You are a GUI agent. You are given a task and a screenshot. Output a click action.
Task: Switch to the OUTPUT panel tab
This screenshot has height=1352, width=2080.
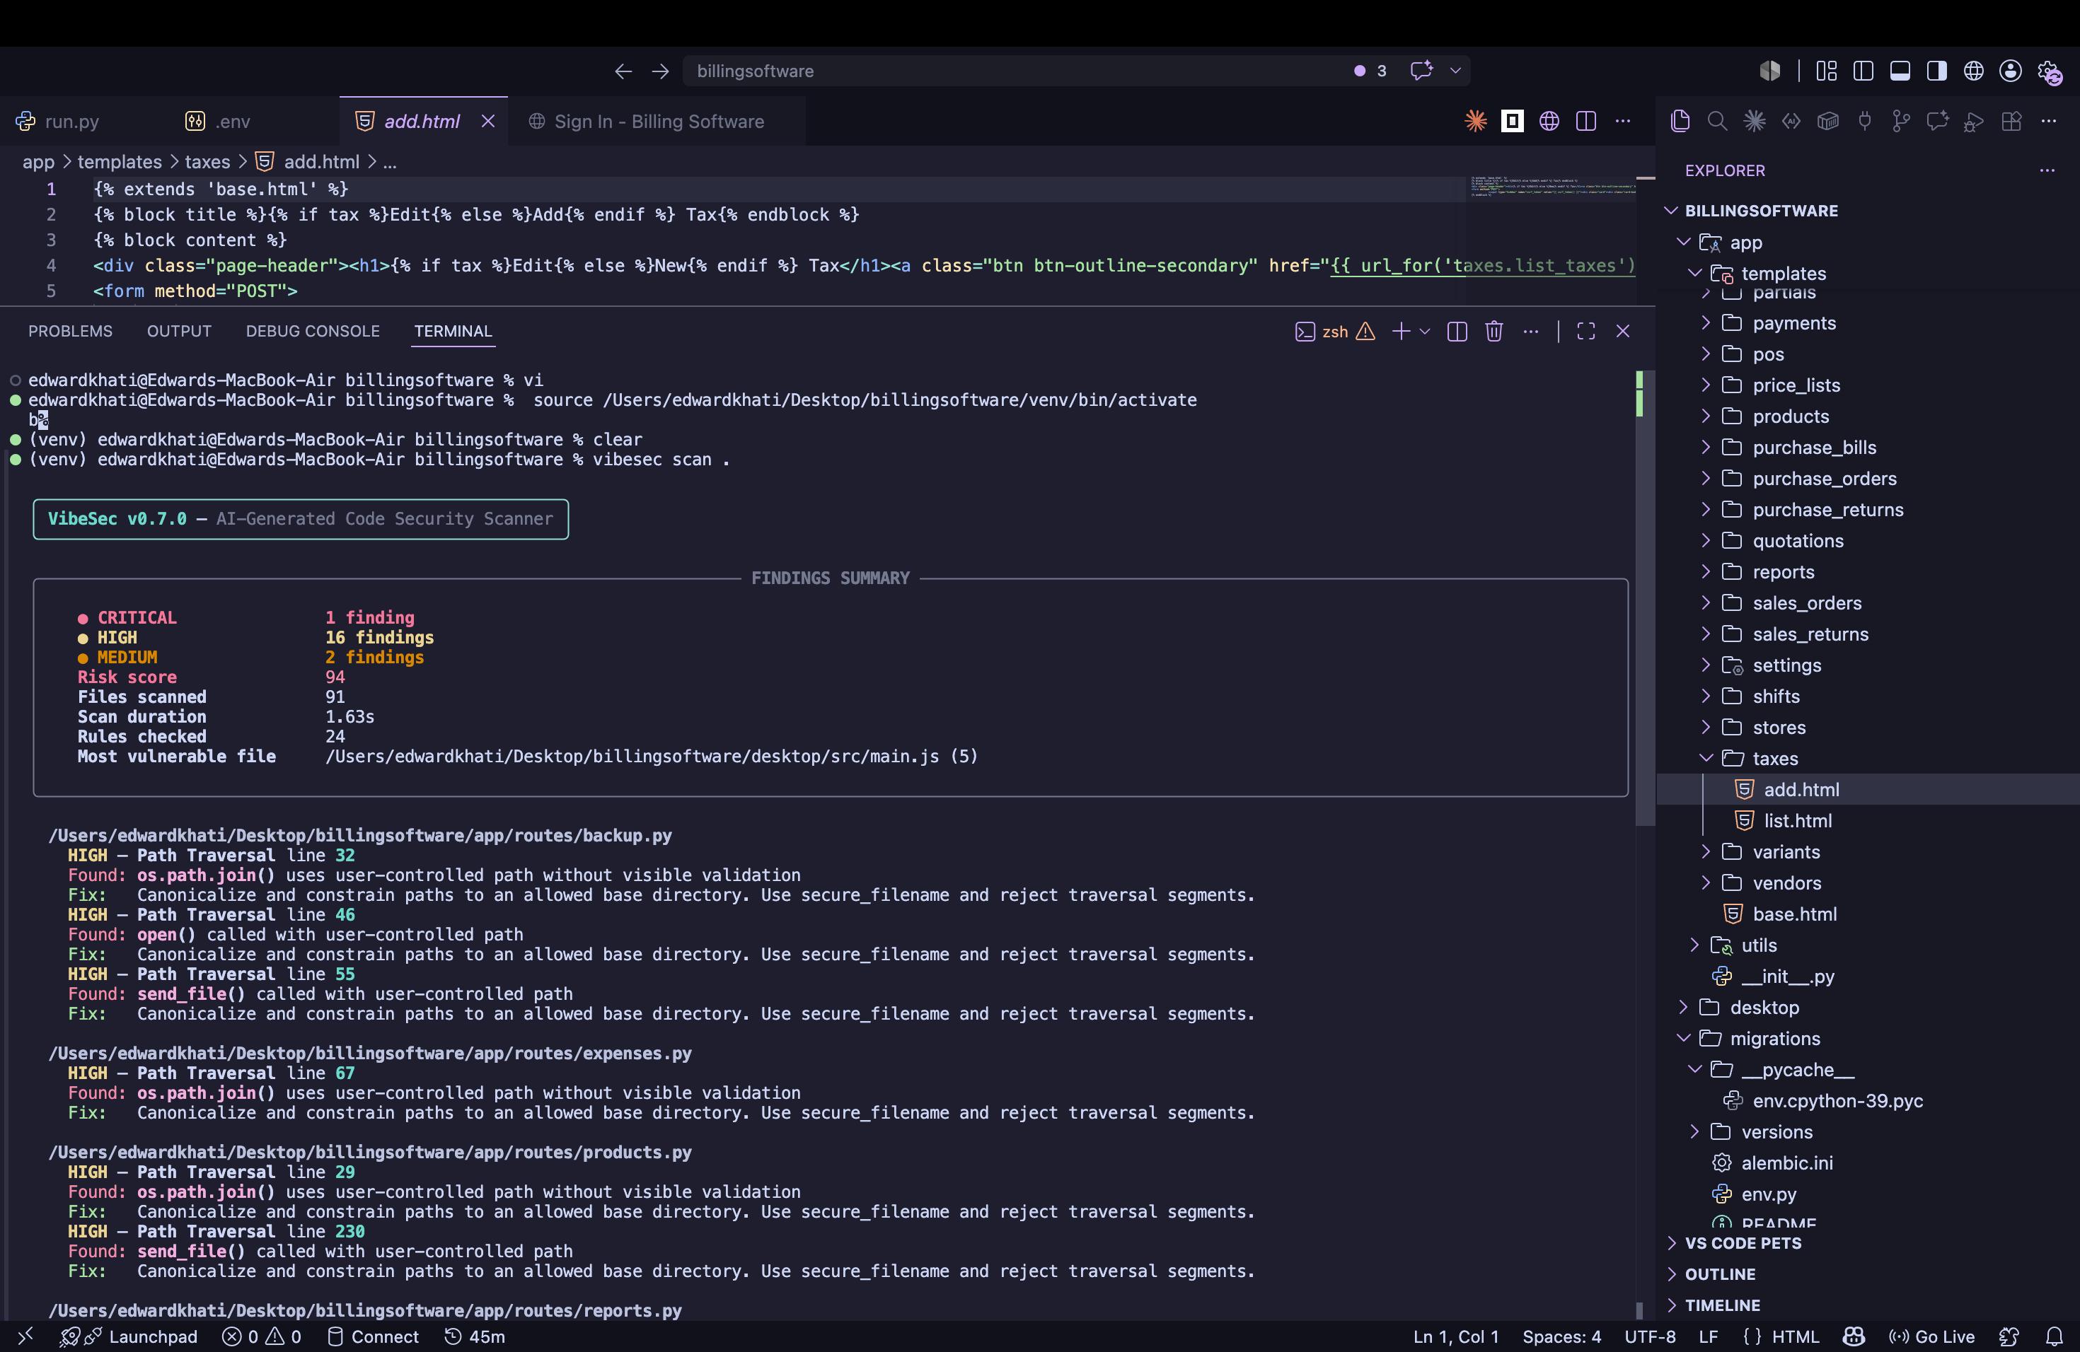(179, 331)
